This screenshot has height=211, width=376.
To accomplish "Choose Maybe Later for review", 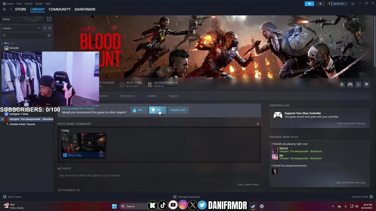I will 178,110.
